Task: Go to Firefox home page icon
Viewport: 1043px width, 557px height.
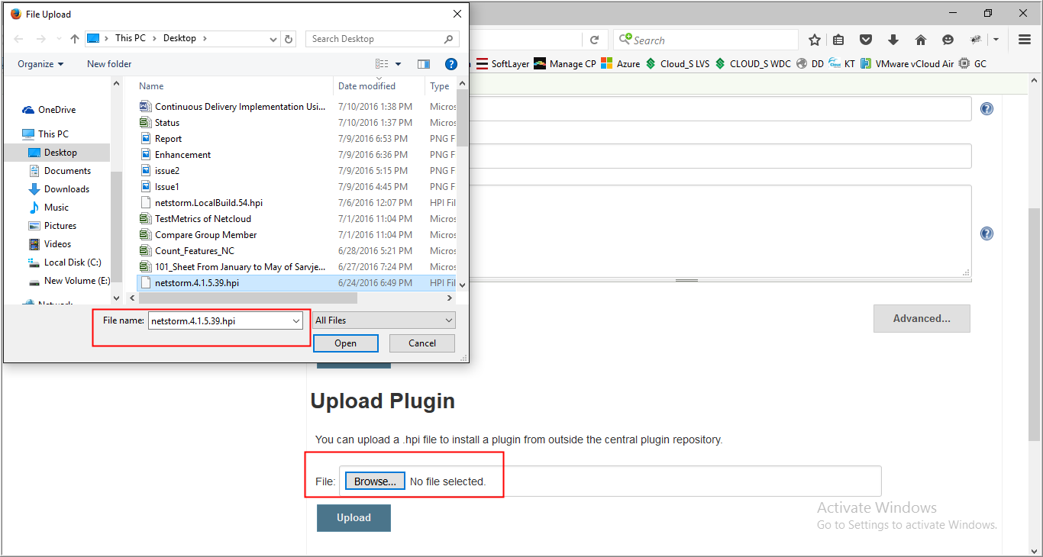Action: 921,40
